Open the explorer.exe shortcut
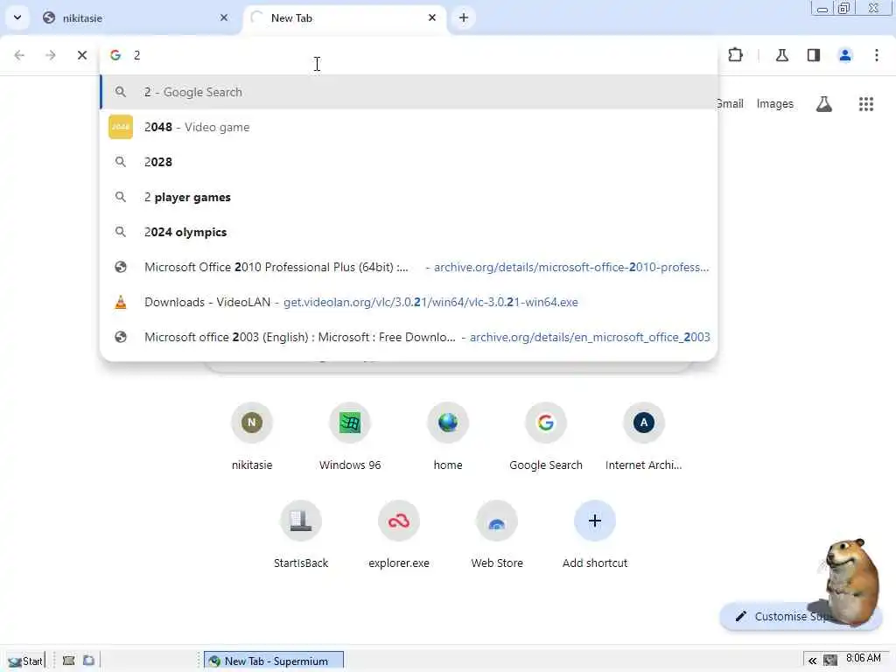896x672 pixels. 399,535
